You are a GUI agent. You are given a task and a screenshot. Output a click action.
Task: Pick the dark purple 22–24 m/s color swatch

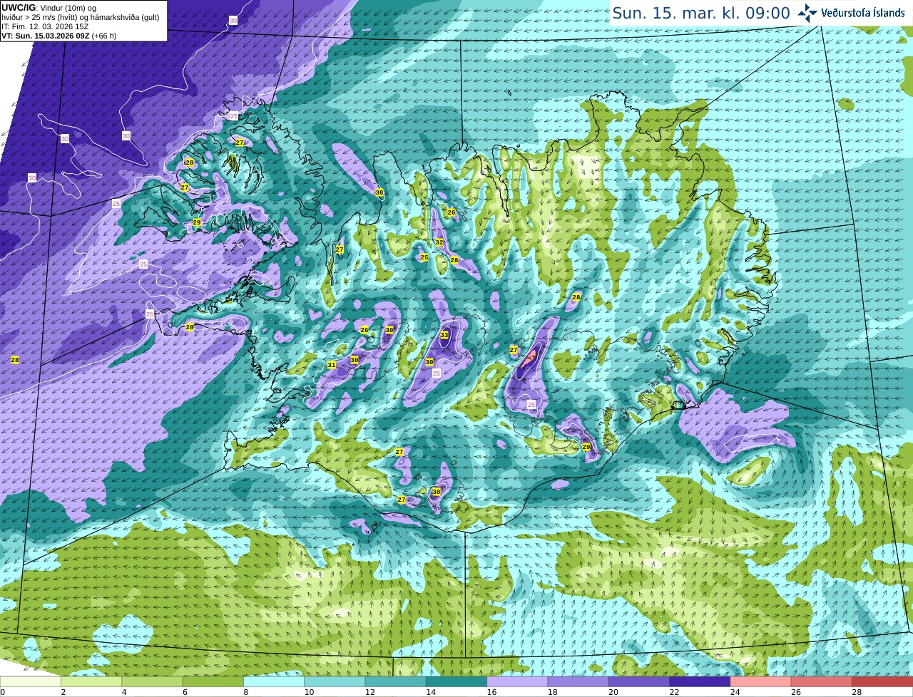pos(700,681)
